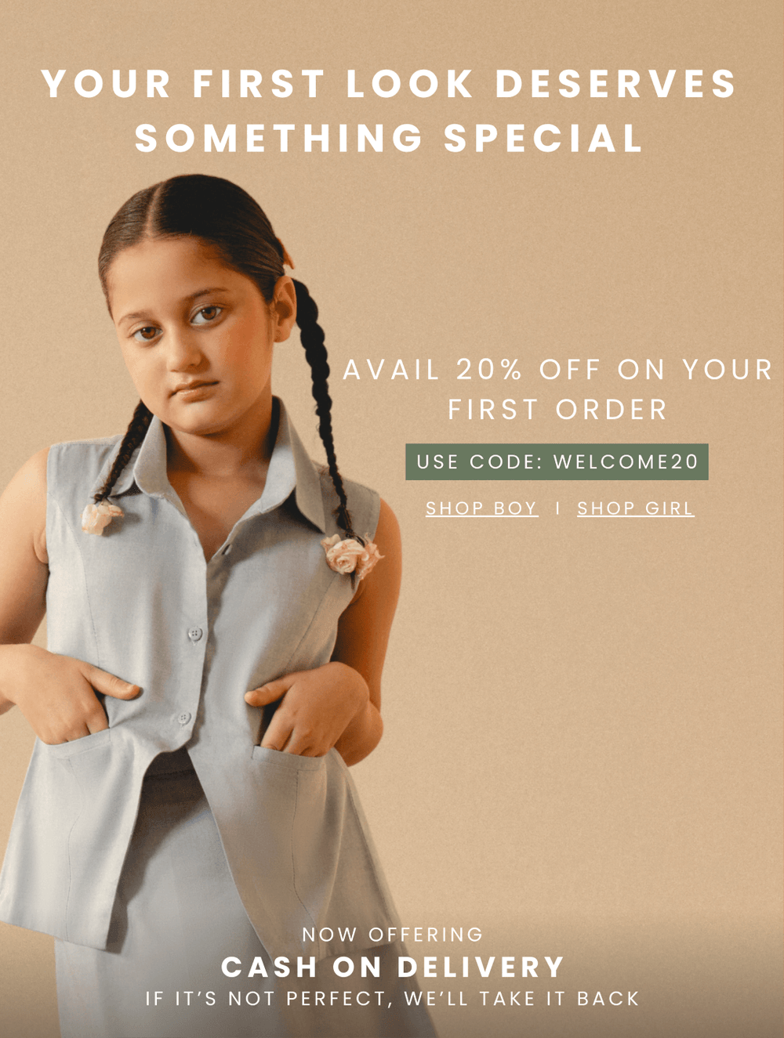Open the SHOP GIRL link
This screenshot has height=1038, width=784.
coord(636,508)
